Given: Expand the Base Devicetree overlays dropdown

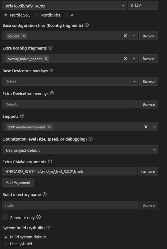Looking at the screenshot, I should pos(70,81).
